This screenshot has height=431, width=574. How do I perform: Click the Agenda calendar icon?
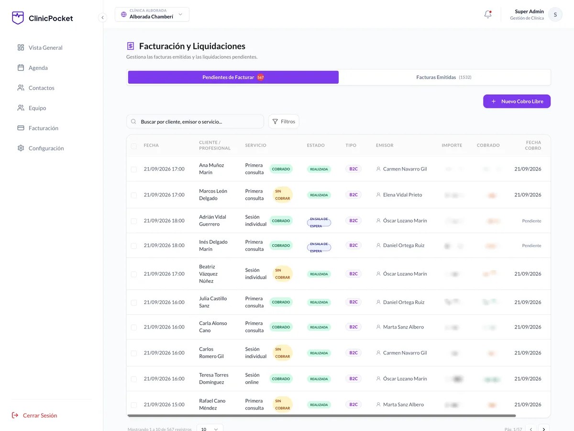click(21, 68)
